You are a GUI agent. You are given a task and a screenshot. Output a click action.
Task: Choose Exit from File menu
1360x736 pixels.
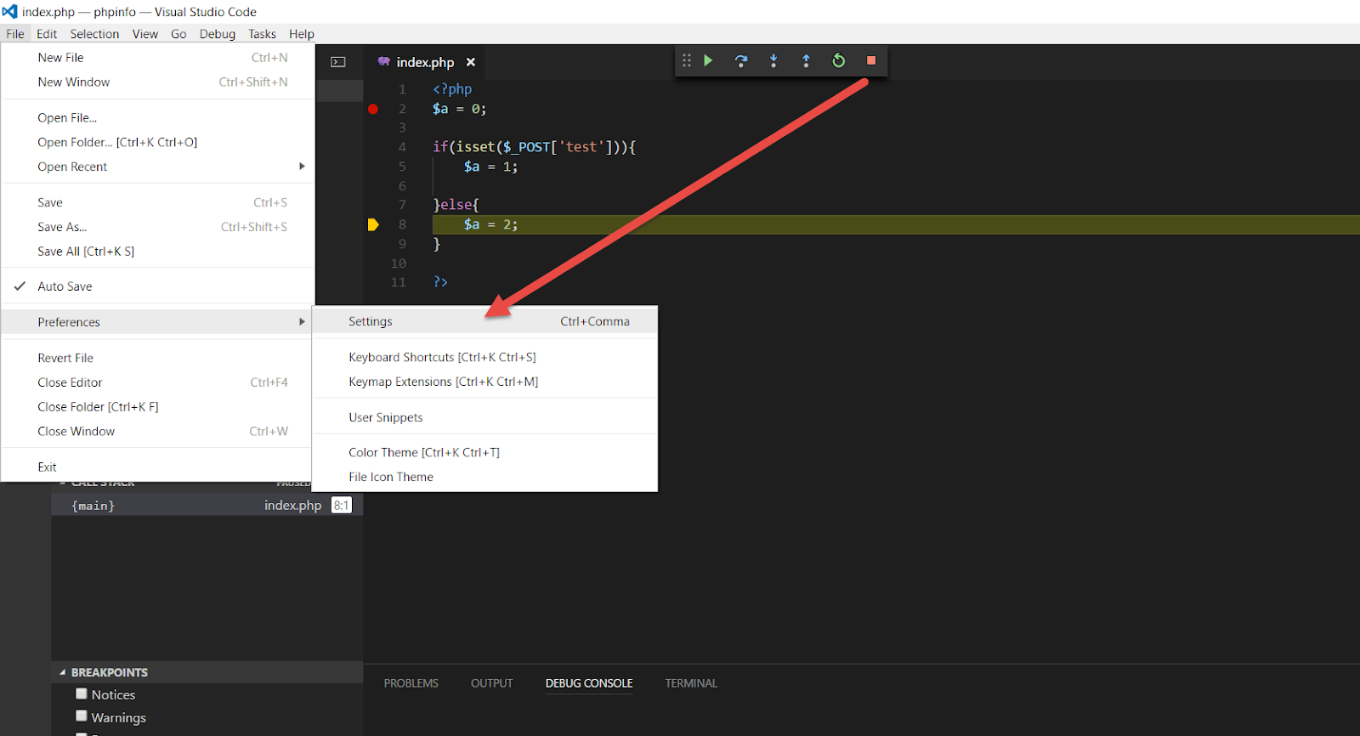(158, 467)
